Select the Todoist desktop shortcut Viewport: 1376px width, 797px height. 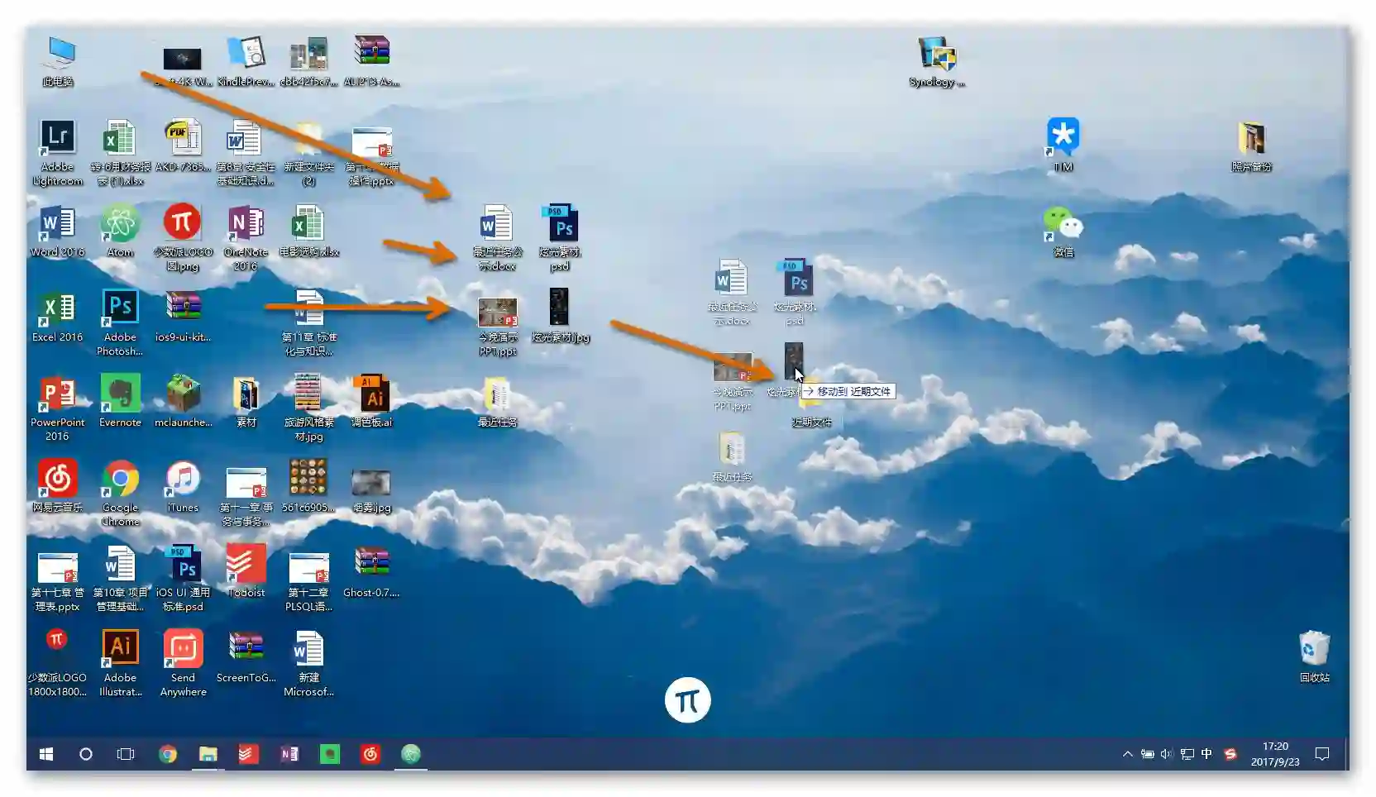(x=246, y=572)
